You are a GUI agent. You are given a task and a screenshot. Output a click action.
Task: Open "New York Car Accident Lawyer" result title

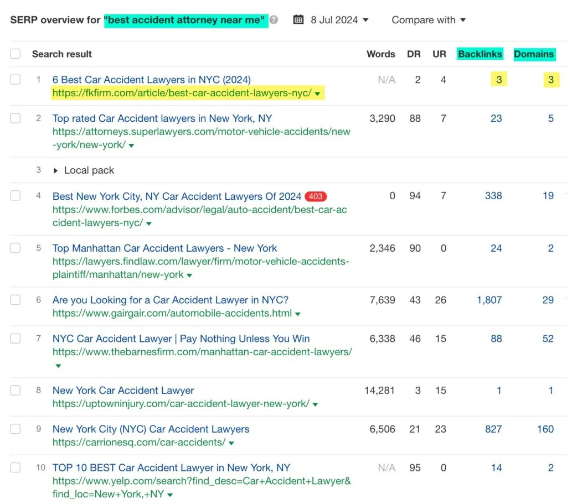[123, 391]
